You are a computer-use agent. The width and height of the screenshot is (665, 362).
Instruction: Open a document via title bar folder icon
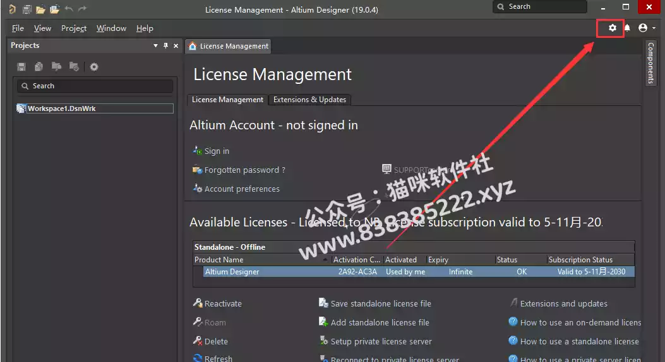(x=40, y=9)
